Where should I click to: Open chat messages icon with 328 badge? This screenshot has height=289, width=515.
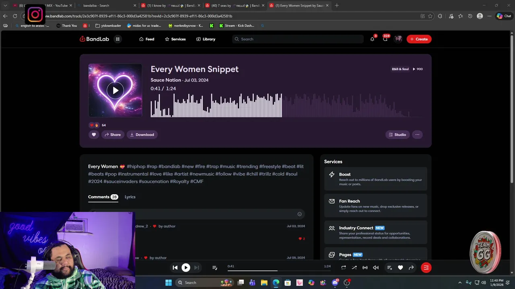tap(385, 39)
